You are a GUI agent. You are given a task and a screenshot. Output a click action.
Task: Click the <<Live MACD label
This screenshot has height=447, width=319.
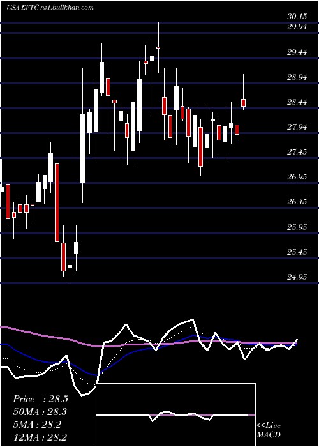point(269,430)
